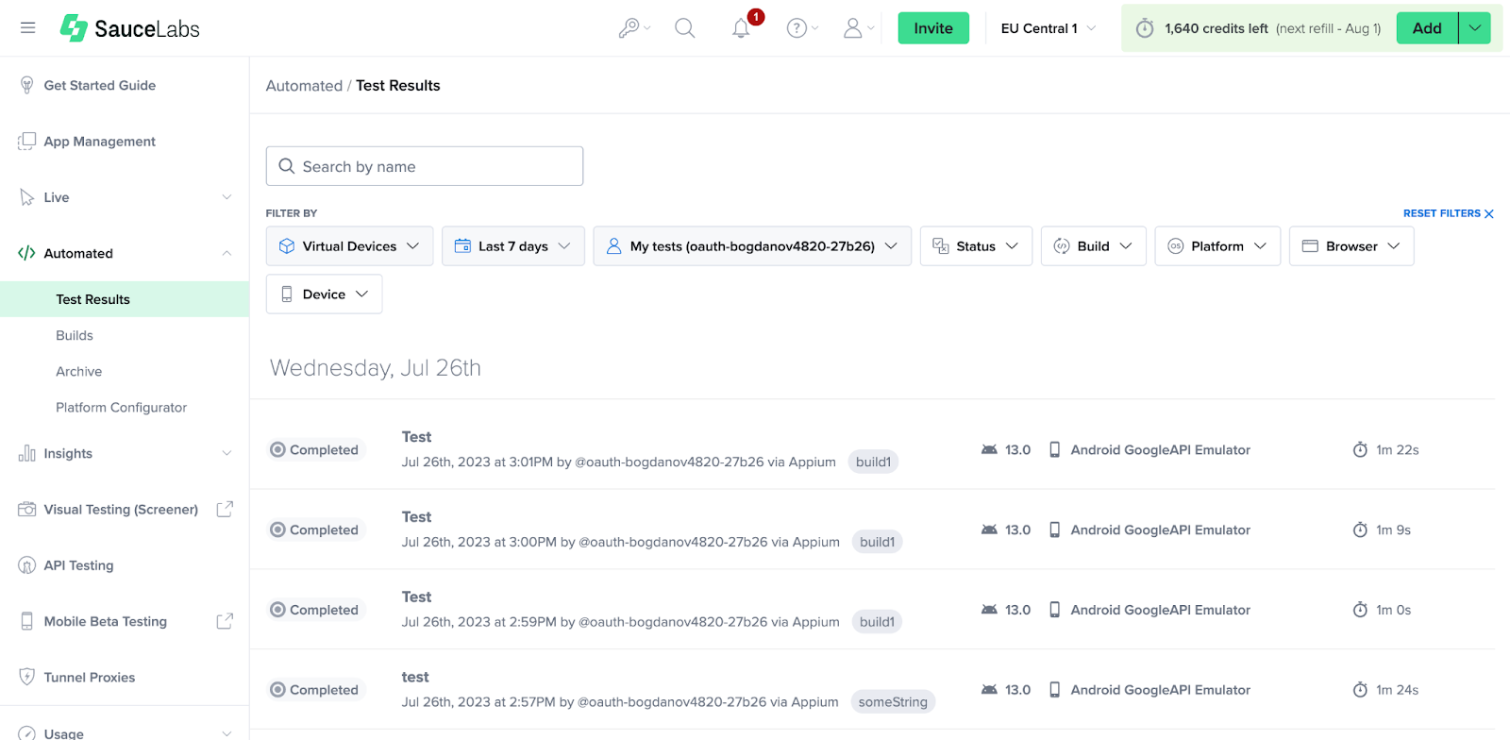Open Tunnel Proxies page

tap(90, 678)
